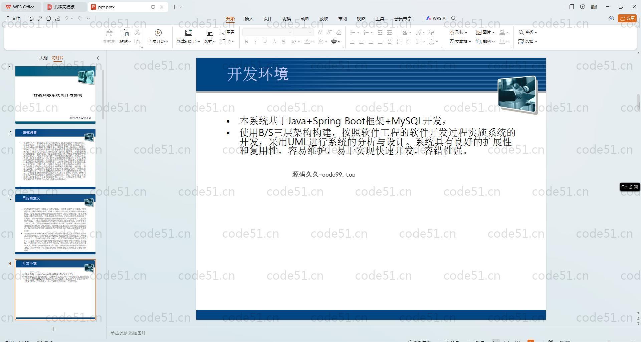Collapse the slide panel with chevron

tap(98, 58)
